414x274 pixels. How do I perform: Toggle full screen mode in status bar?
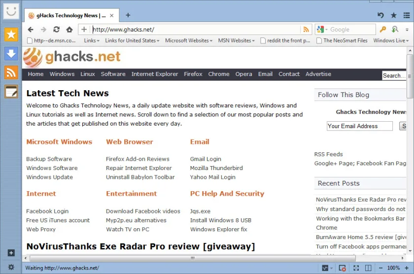click(356, 268)
